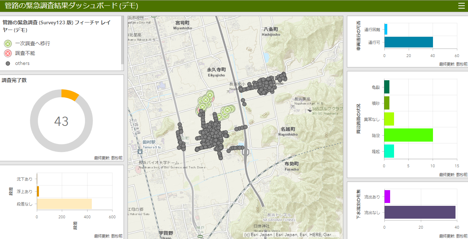Screen dimensions: 468x239
Task: Select the bright green 陥没 bar
Action: (x=408, y=135)
